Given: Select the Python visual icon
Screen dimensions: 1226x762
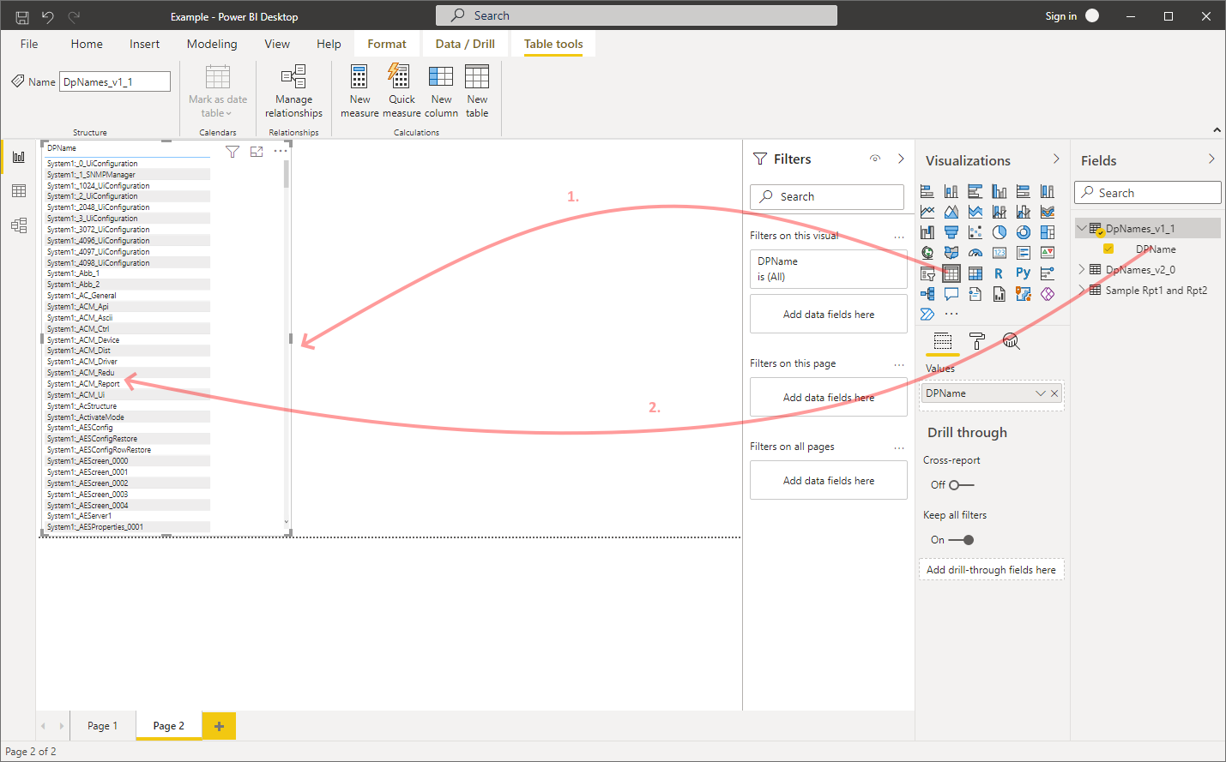Looking at the screenshot, I should [1023, 273].
